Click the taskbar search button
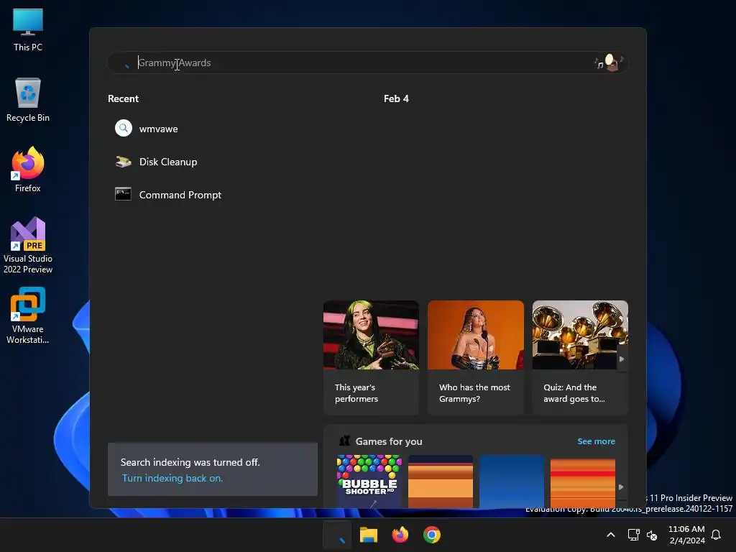Viewport: 736px width, 552px height. pos(337,535)
